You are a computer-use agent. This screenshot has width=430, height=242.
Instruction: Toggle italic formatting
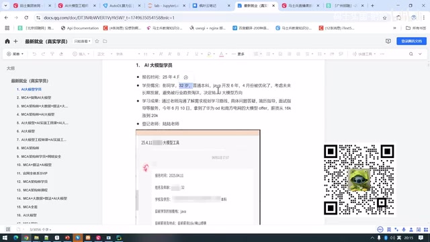point(187,54)
